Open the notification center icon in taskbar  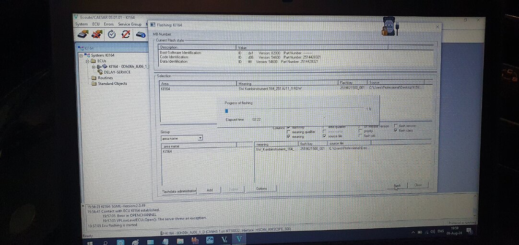pos(469,231)
